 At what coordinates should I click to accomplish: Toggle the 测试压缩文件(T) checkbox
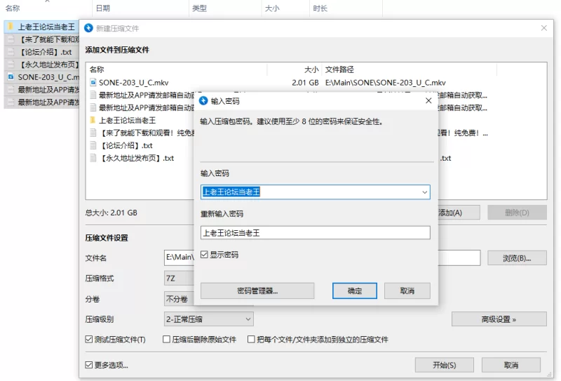click(x=89, y=339)
